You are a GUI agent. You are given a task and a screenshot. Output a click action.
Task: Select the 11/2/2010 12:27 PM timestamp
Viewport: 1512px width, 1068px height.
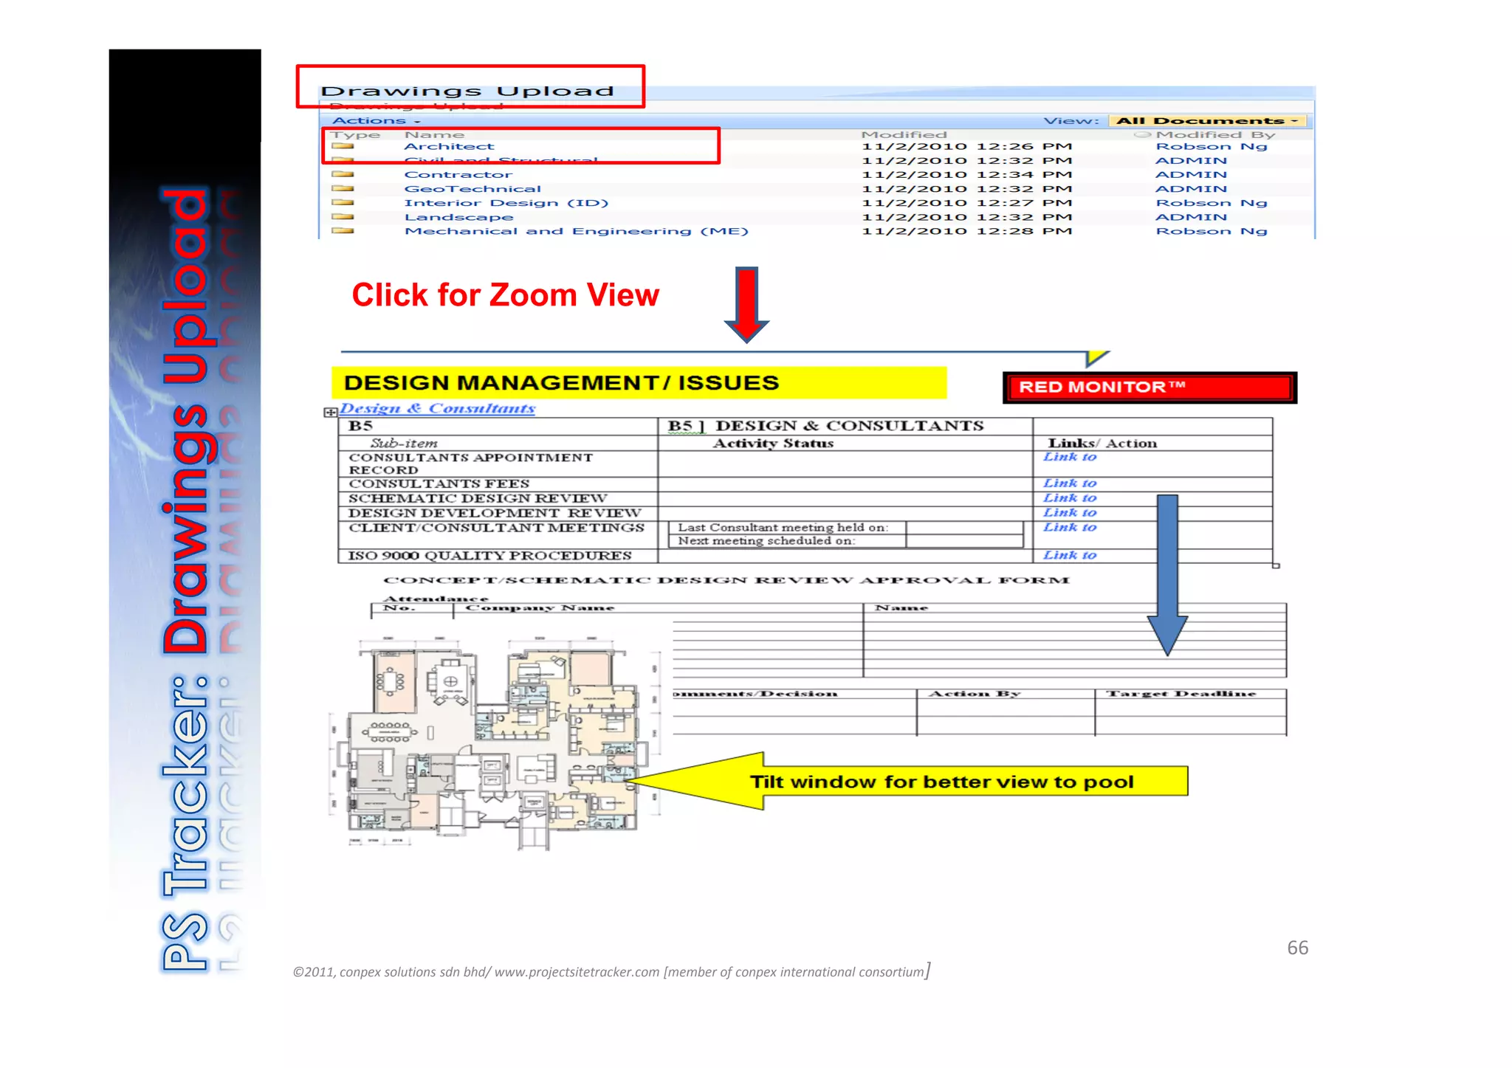click(967, 203)
